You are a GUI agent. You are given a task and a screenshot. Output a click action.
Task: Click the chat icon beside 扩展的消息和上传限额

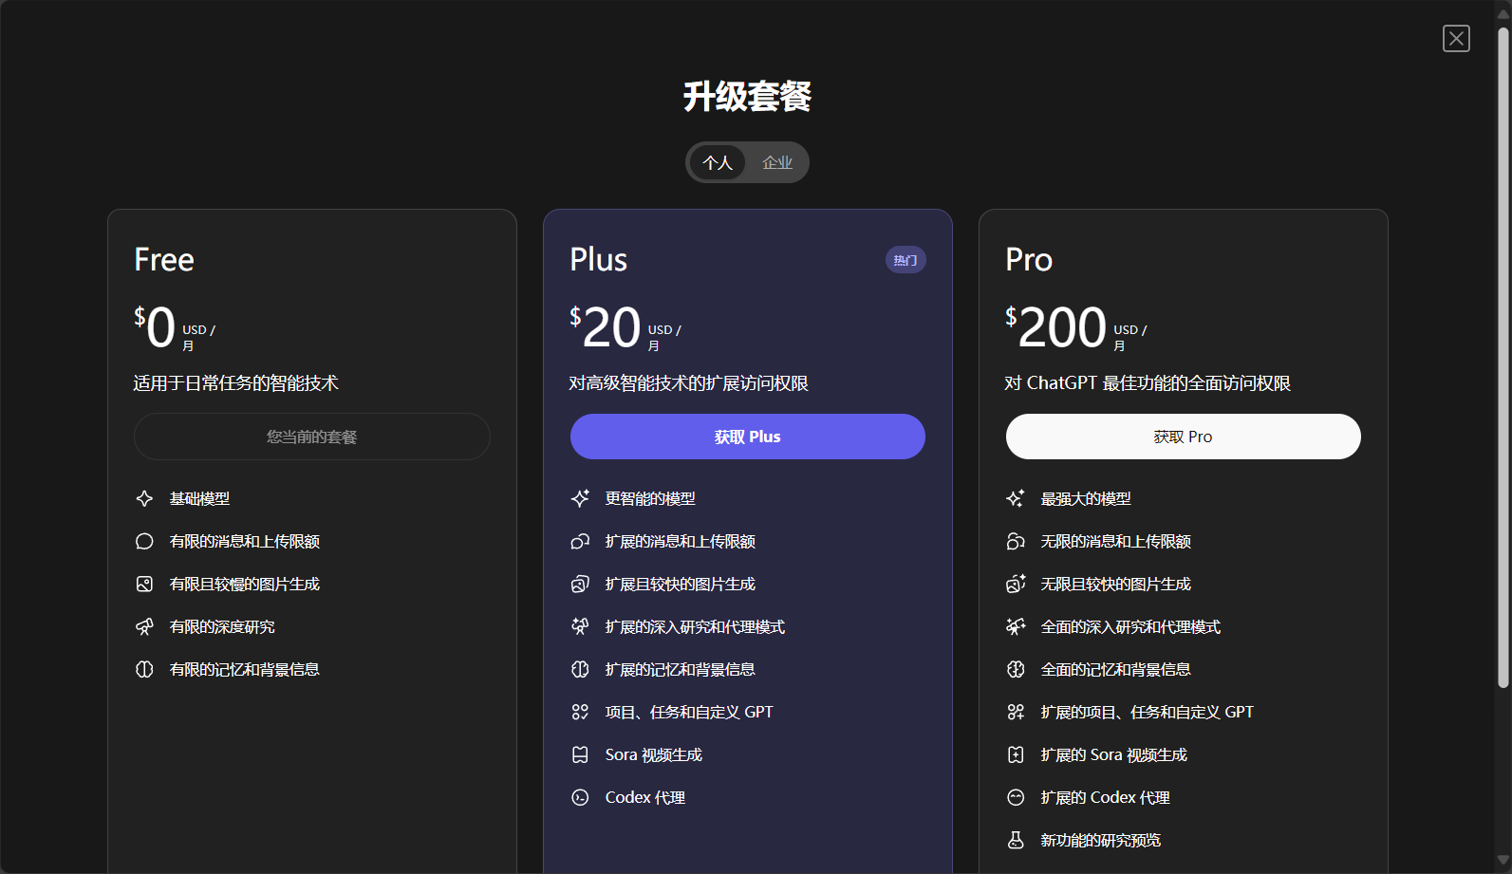tap(580, 541)
